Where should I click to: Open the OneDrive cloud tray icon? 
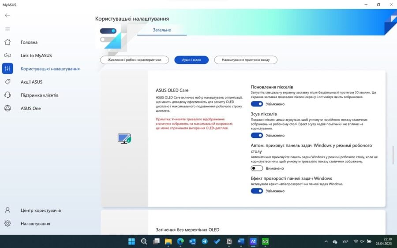335,242
